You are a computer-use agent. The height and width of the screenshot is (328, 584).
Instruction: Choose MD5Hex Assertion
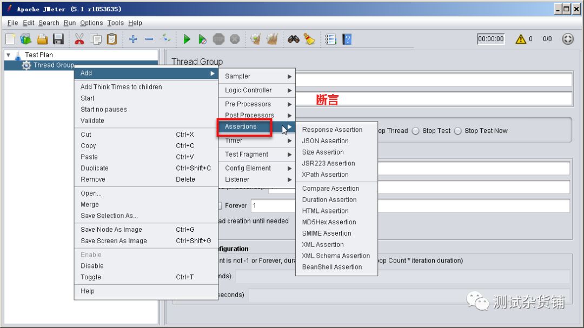point(336,222)
